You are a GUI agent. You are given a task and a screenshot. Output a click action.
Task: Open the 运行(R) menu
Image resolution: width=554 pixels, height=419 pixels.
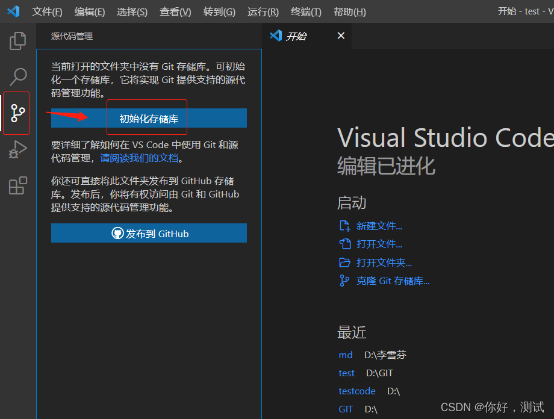[x=263, y=11]
